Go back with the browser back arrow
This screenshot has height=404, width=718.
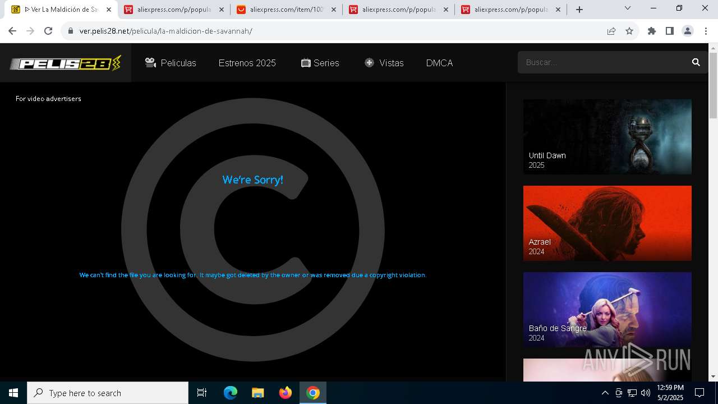pos(12,31)
